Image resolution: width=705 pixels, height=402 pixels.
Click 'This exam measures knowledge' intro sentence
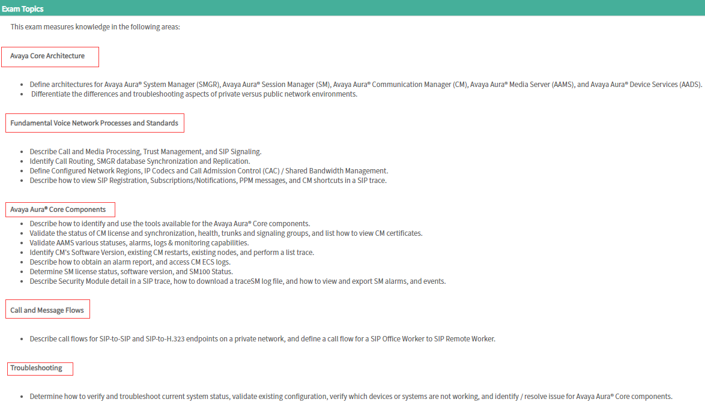pos(95,27)
